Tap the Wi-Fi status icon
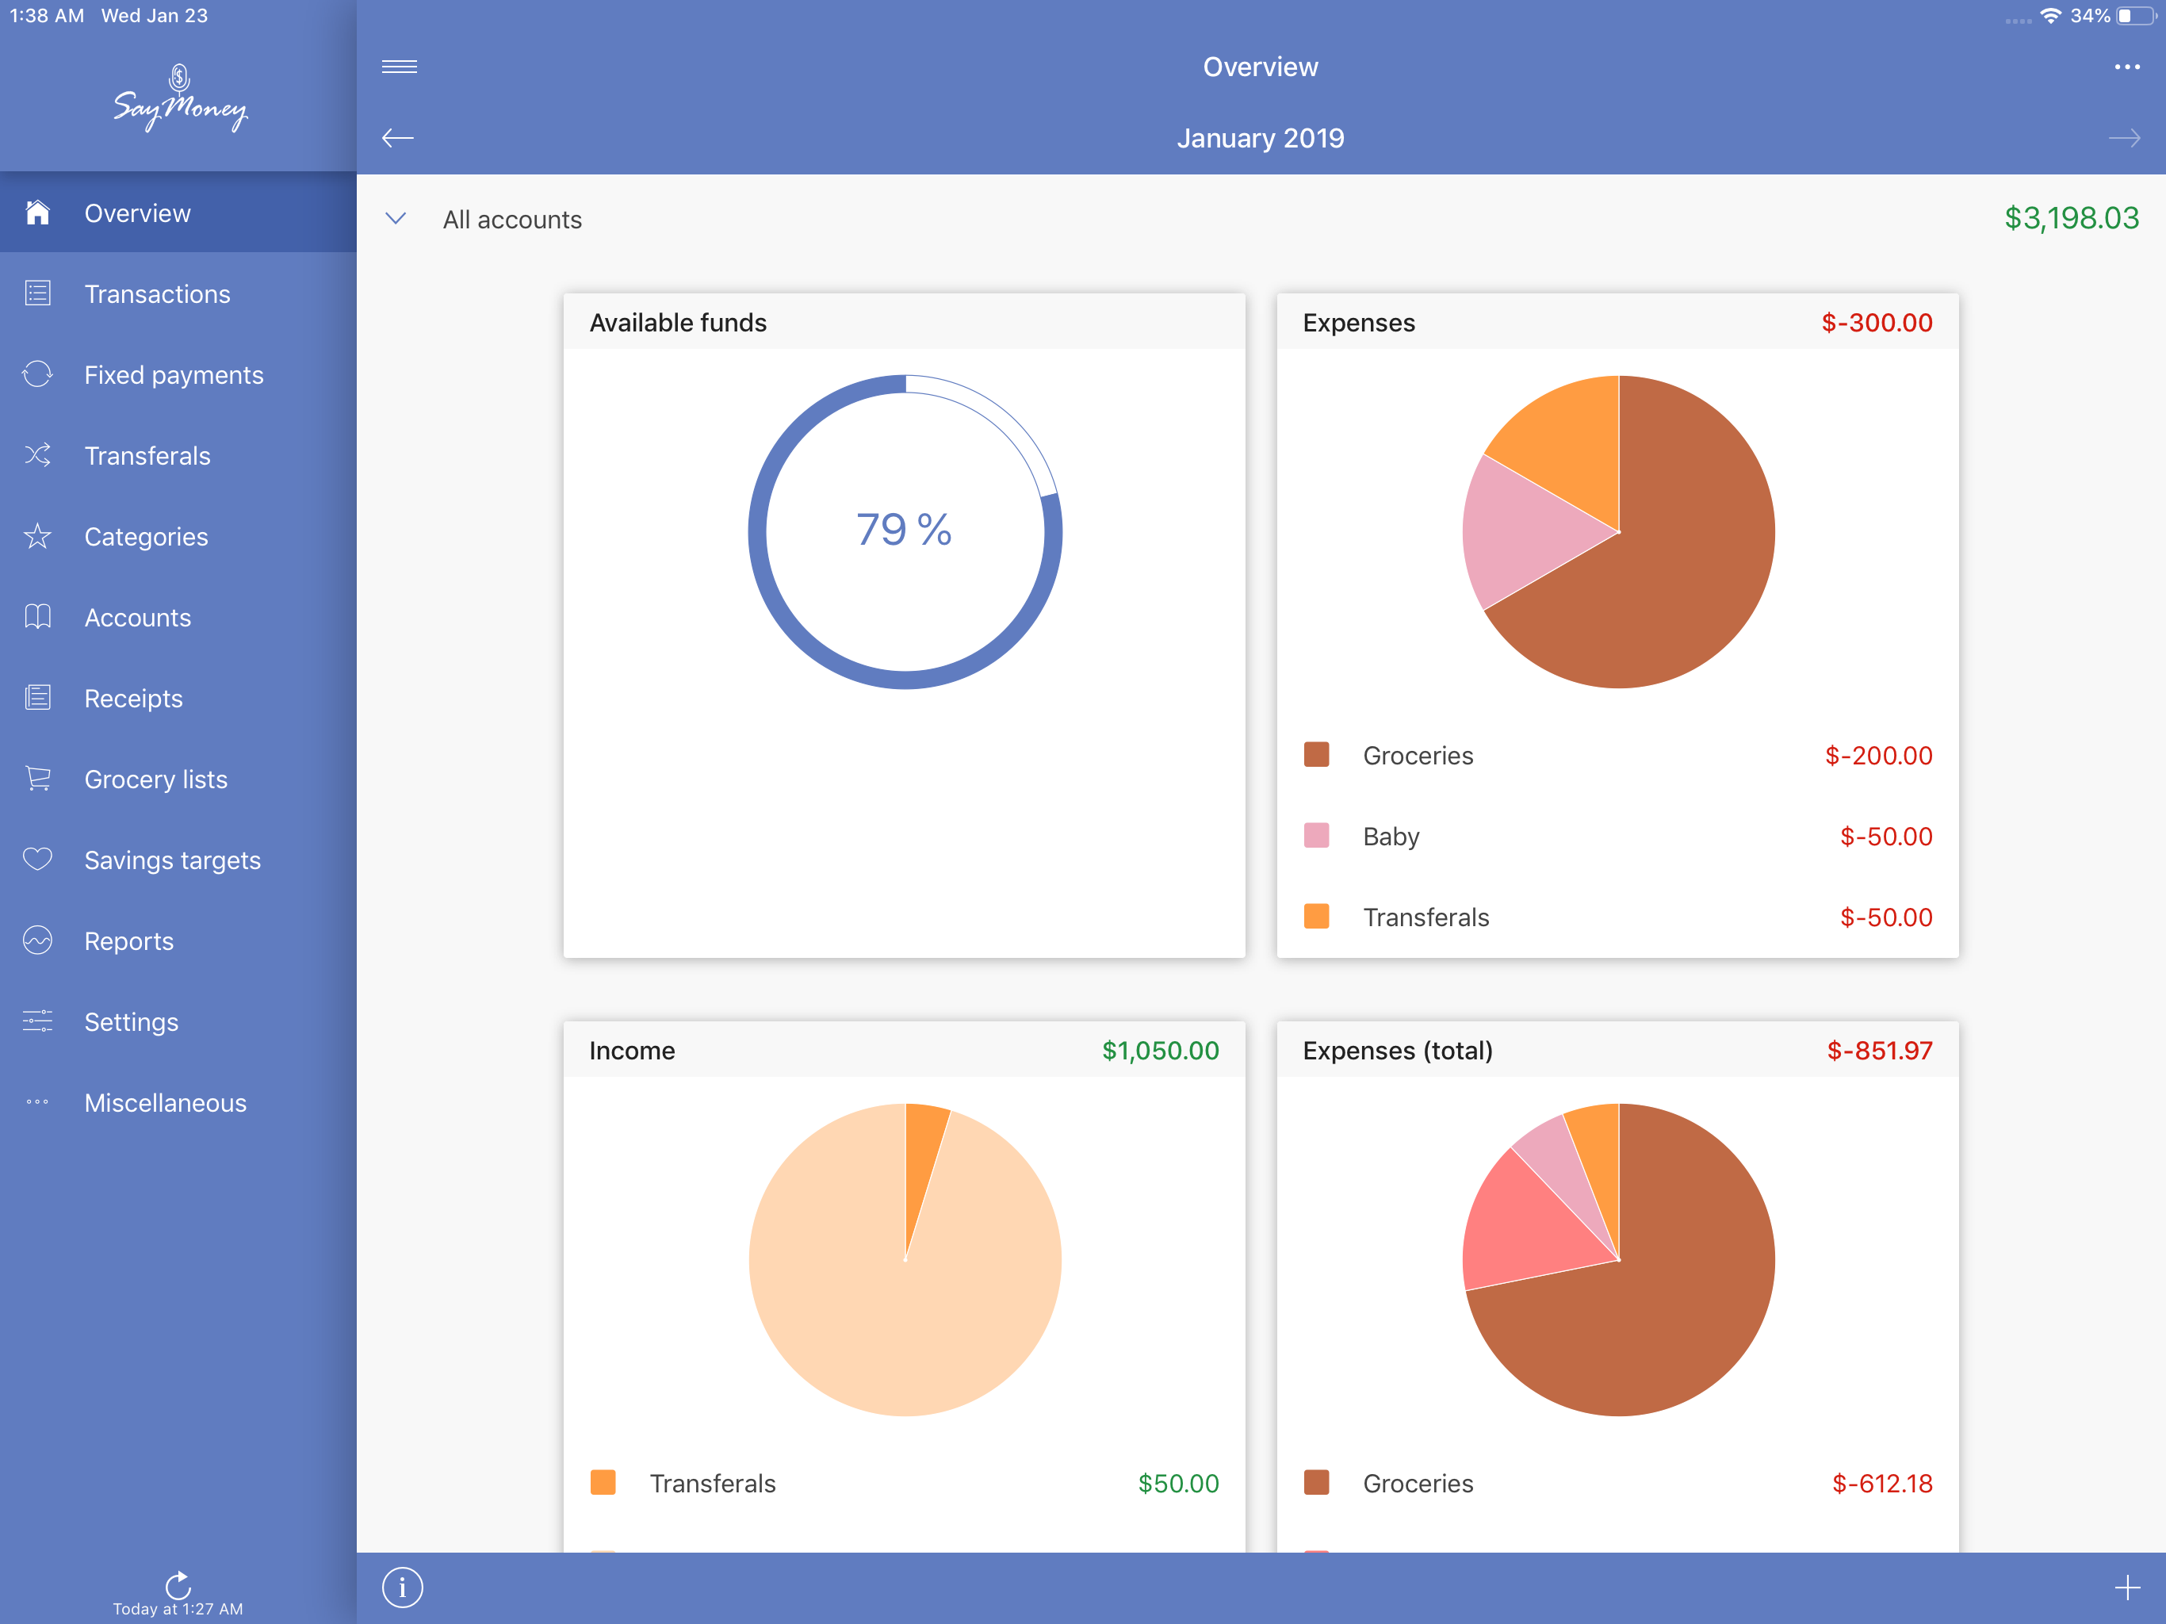 (x=2050, y=16)
